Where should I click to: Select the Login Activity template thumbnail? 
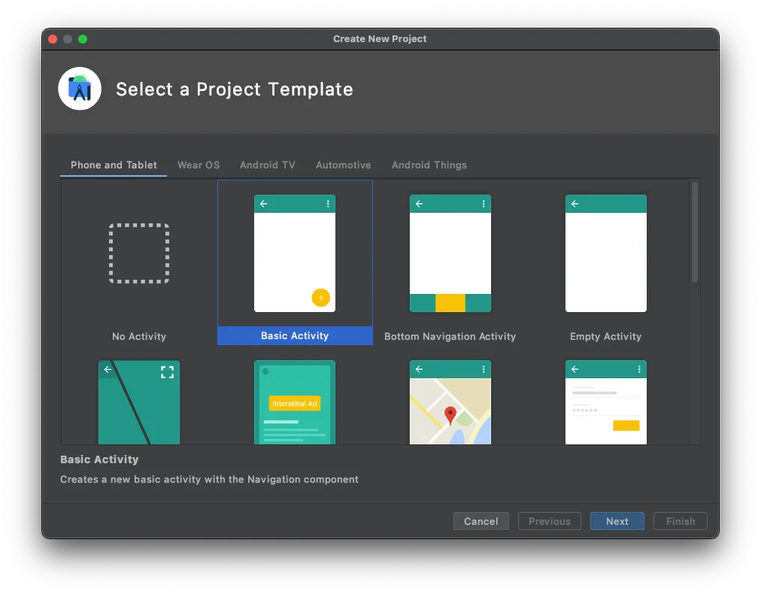[605, 402]
